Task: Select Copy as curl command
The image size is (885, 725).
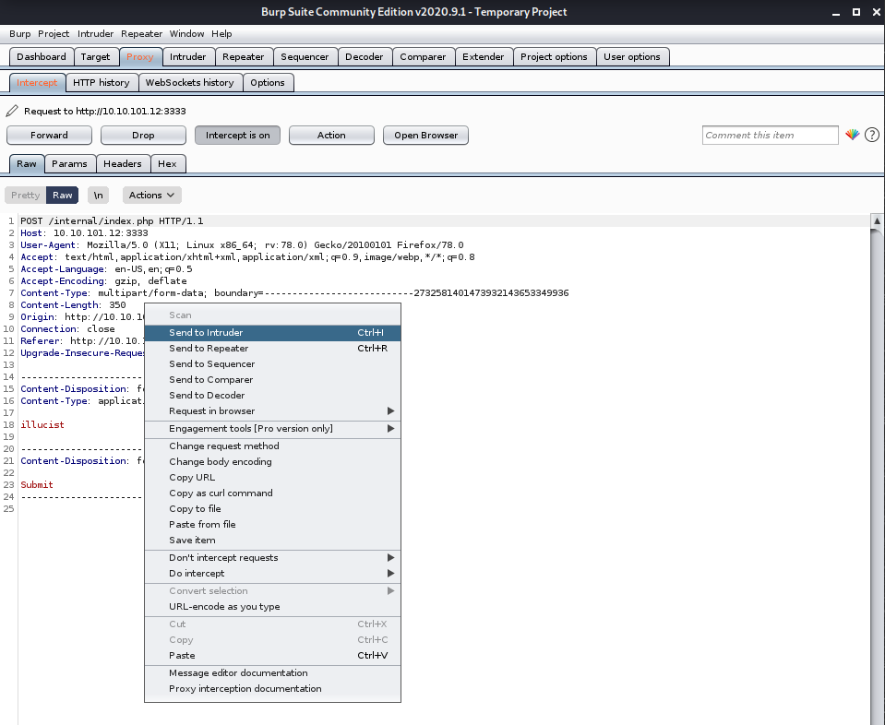Action: point(272,493)
